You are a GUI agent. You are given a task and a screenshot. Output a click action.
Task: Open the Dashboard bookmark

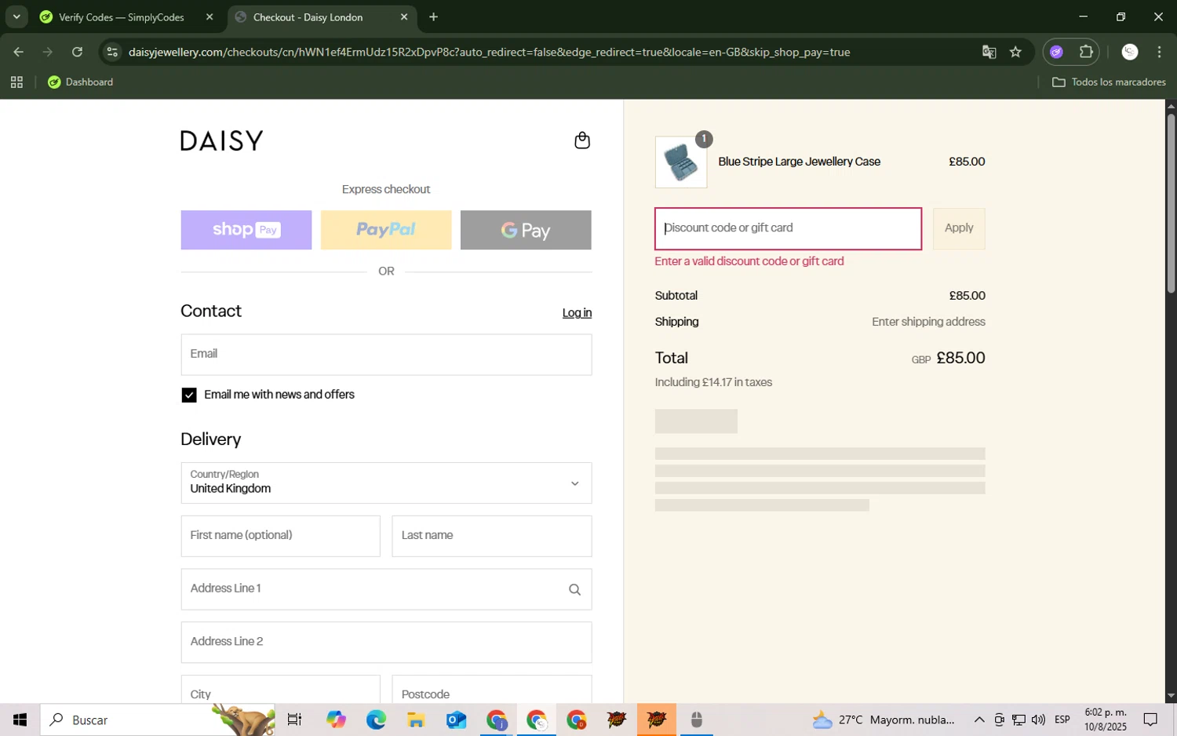click(x=81, y=82)
